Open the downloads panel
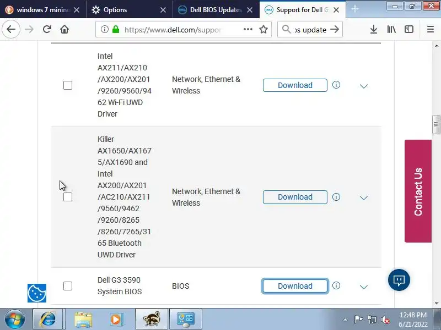This screenshot has width=441, height=330. point(374,29)
